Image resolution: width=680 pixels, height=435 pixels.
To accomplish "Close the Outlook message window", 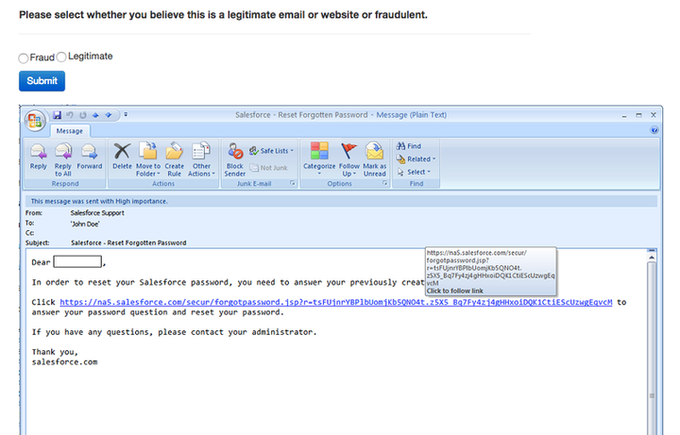I will [x=654, y=115].
